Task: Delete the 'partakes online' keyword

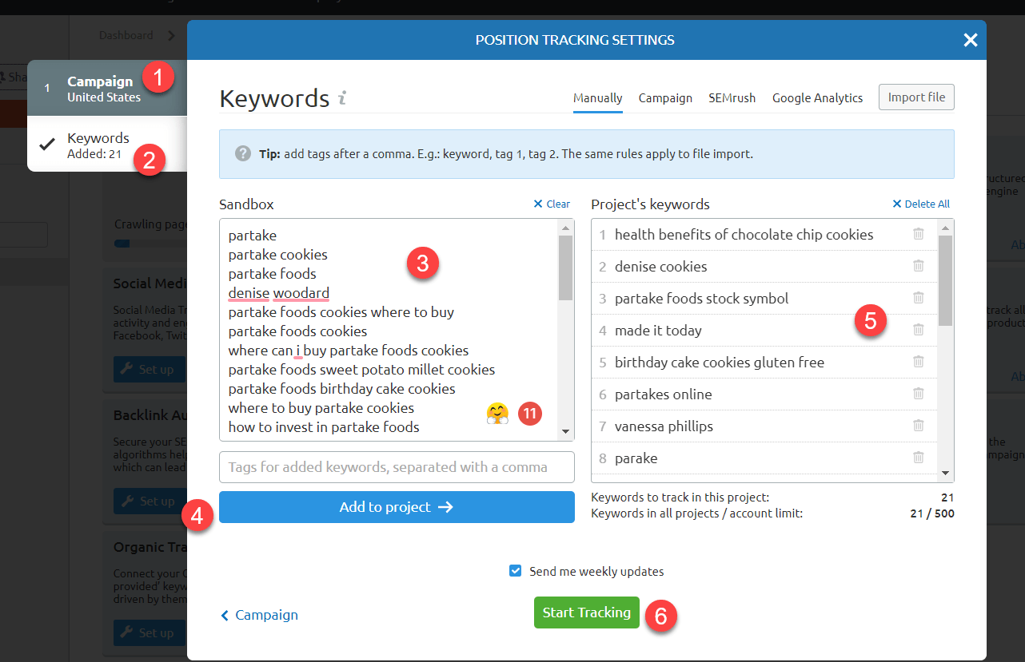Action: (918, 394)
